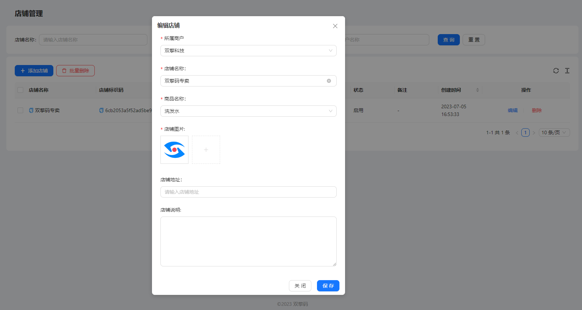Image resolution: width=582 pixels, height=310 pixels.
Task: Click the 关闭 button in the dialog
Action: pyautogui.click(x=300, y=286)
